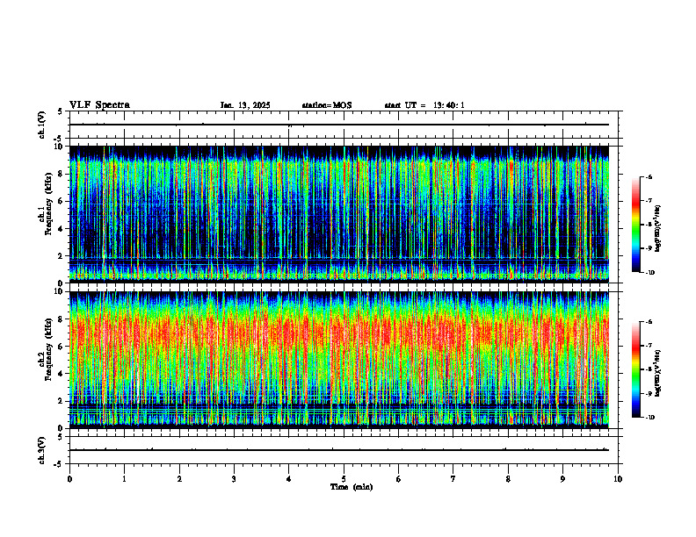
Task: Click time axis tick label "9"
Action: (562, 479)
